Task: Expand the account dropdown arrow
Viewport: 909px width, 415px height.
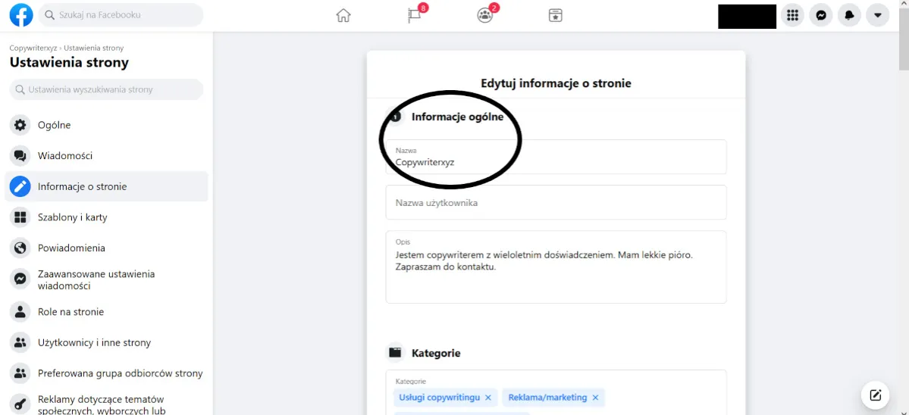Action: click(x=877, y=15)
